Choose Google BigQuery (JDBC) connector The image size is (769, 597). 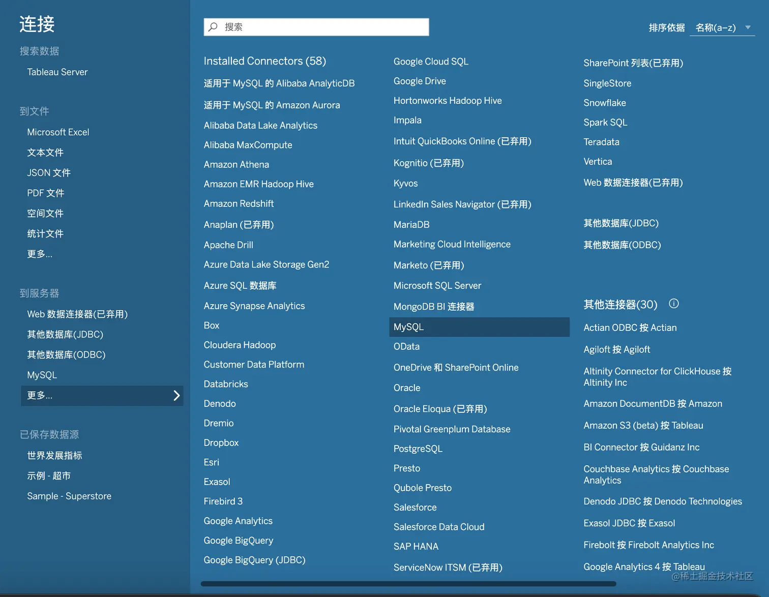[x=254, y=560]
